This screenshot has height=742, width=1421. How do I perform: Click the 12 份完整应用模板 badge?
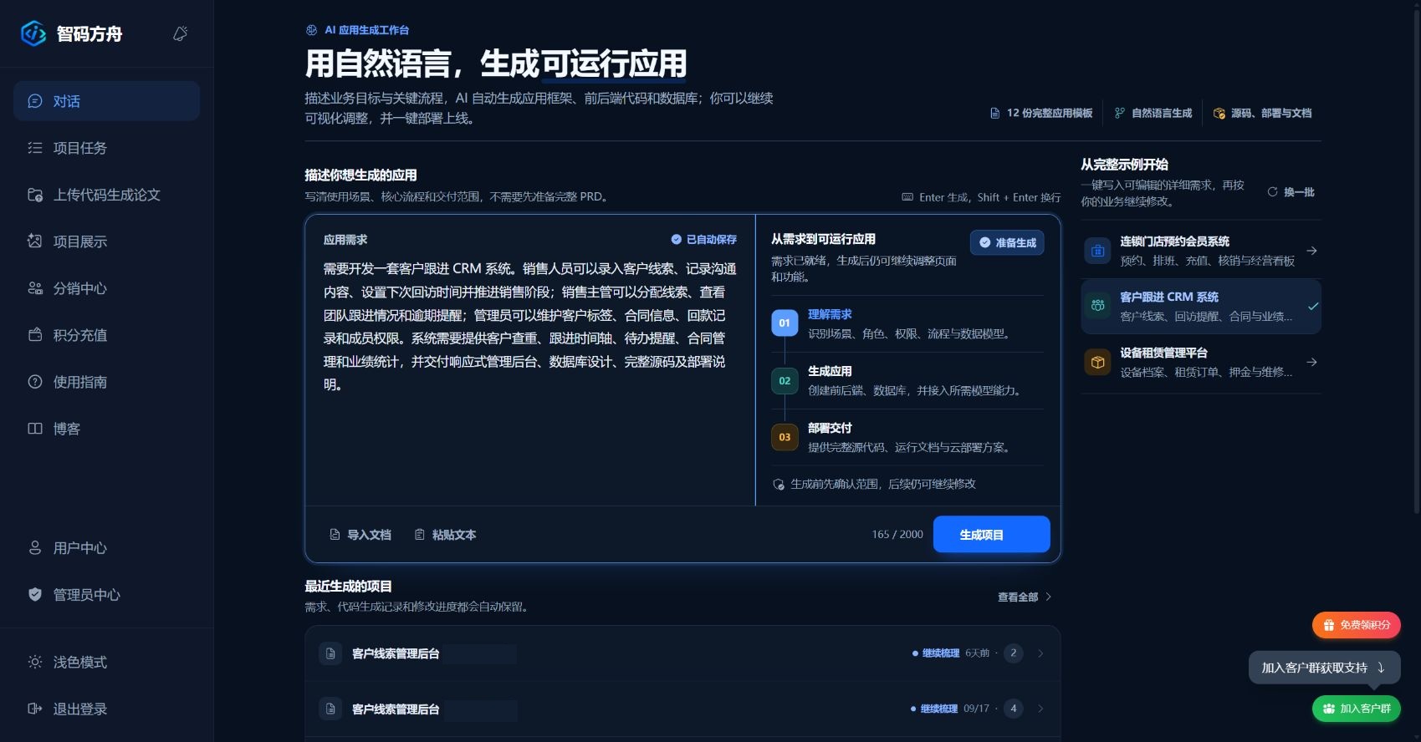pos(1041,113)
